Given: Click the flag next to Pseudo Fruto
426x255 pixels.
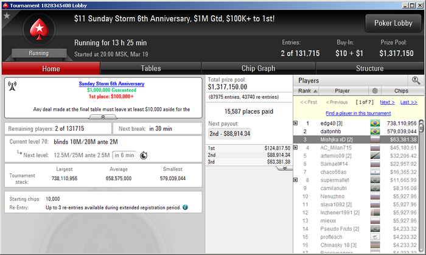Looking at the screenshot, I should point(375,229).
